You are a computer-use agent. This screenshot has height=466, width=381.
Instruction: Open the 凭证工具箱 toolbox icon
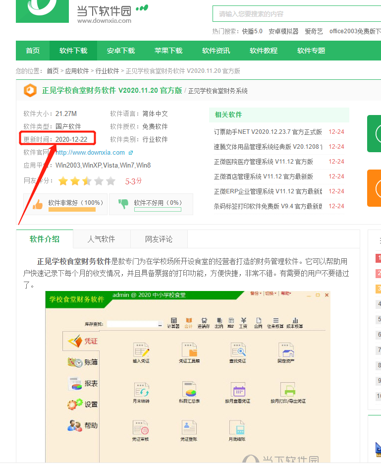(189, 352)
